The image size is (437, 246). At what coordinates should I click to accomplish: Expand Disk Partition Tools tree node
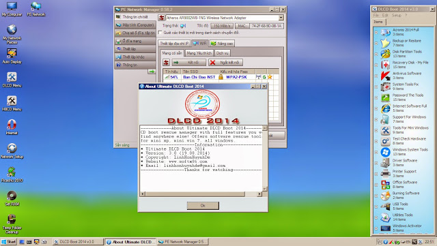pos(376,54)
